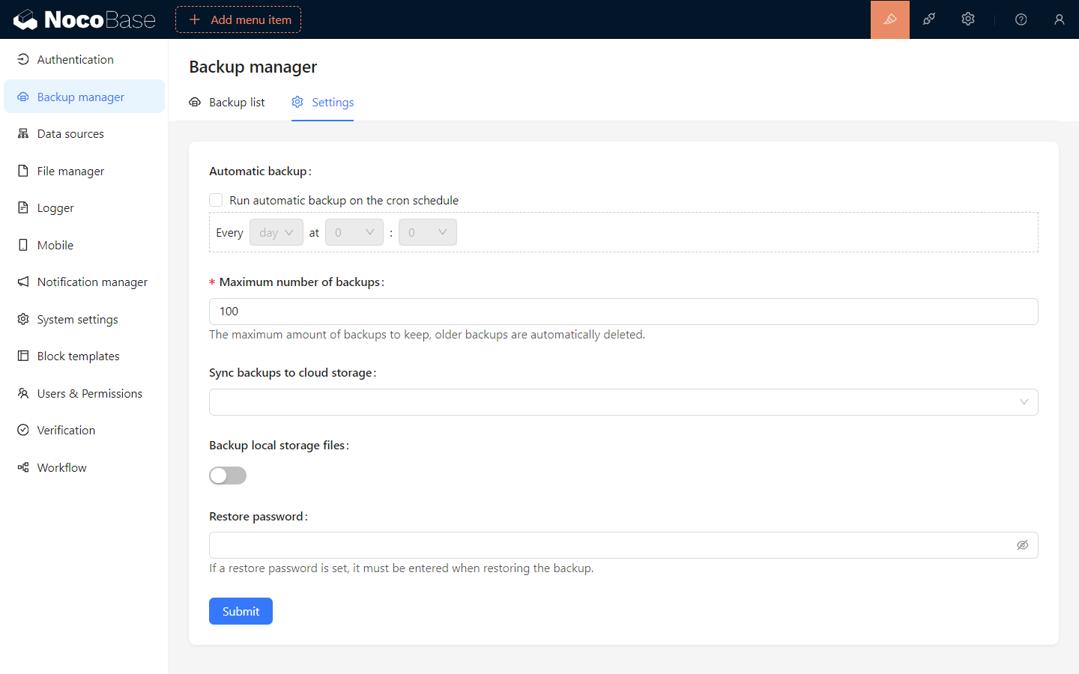The image size is (1079, 674).
Task: Click the help question mark icon
Action: point(1021,19)
